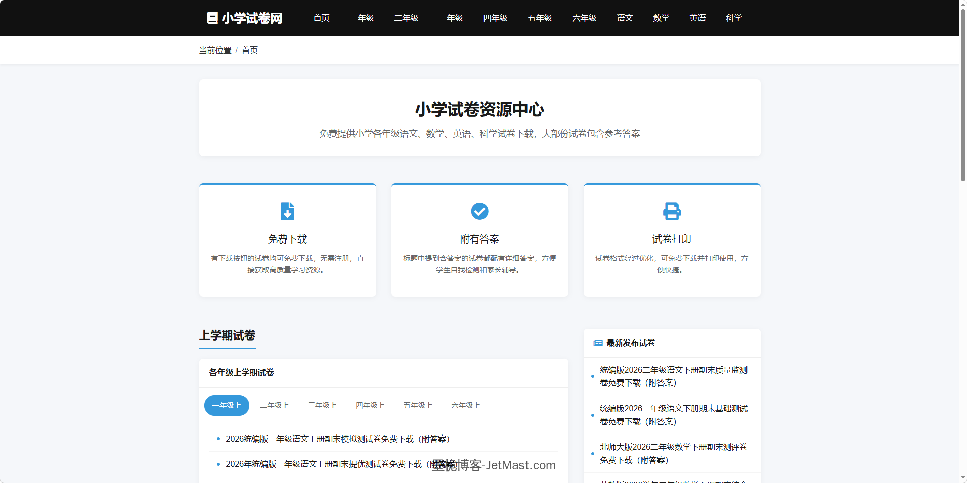Switch to the 三年级上 tab
This screenshot has width=967, height=483.
coord(322,405)
